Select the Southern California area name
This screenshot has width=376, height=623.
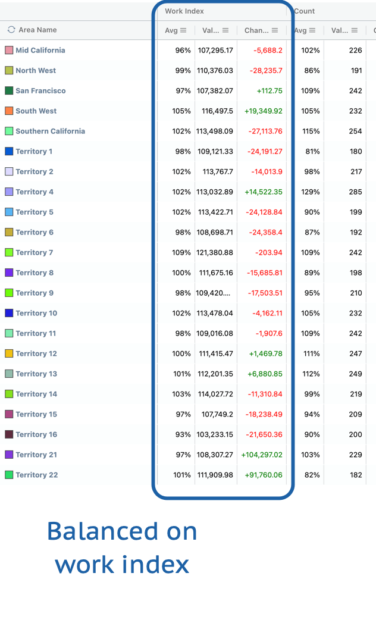coord(50,131)
